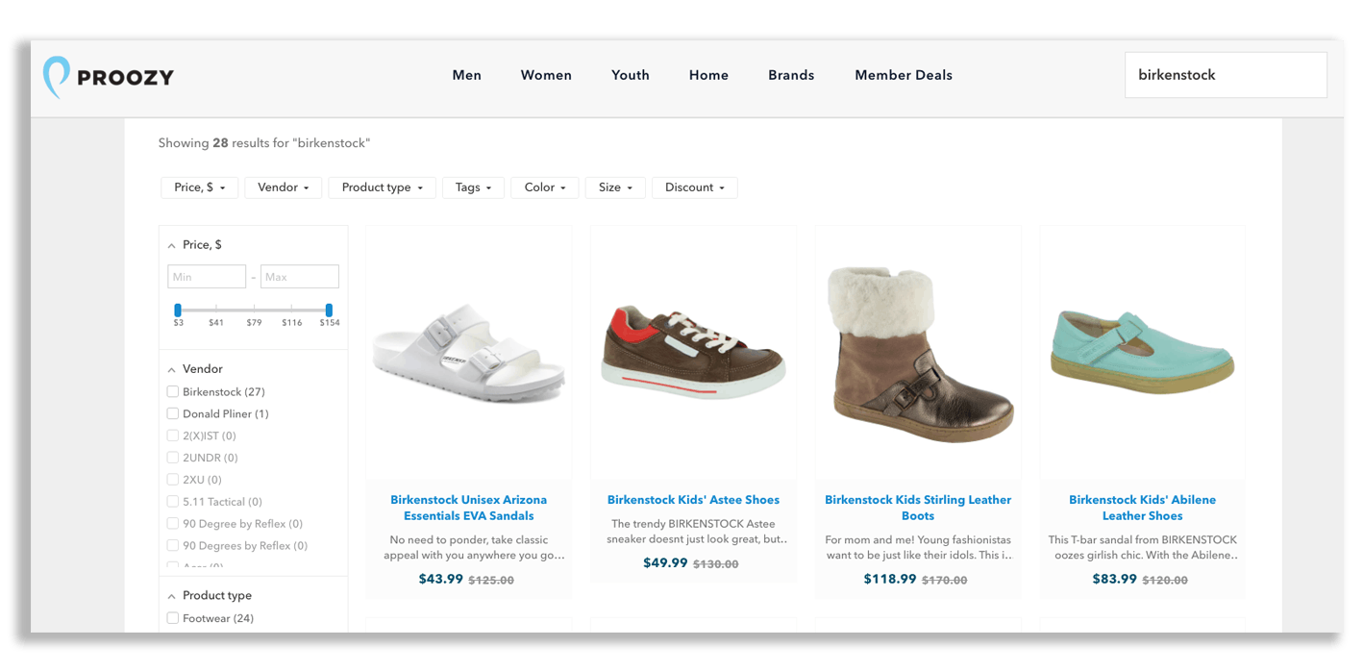Enable the Footwear product type filter
This screenshot has height=672, width=1363.
pyautogui.click(x=173, y=618)
